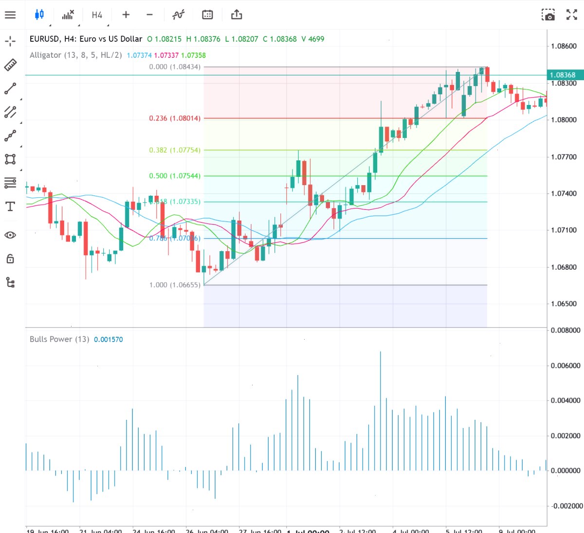
Task: Open the economic calendar icon
Action: (207, 15)
